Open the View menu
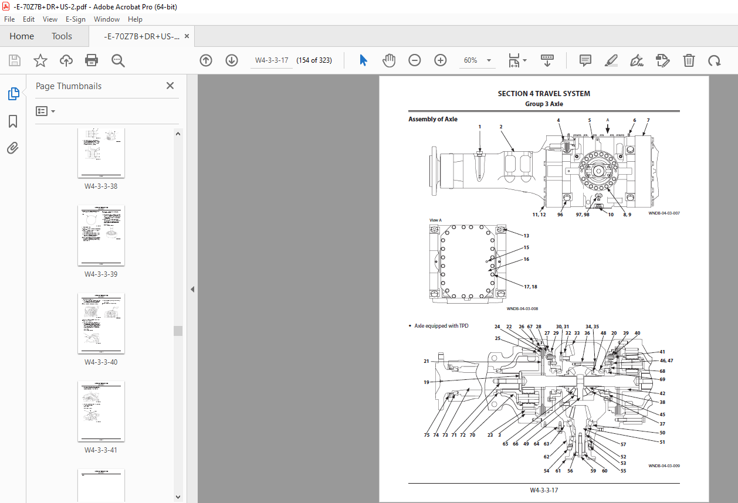 coord(50,19)
